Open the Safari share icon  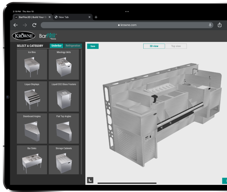[x=220, y=25]
